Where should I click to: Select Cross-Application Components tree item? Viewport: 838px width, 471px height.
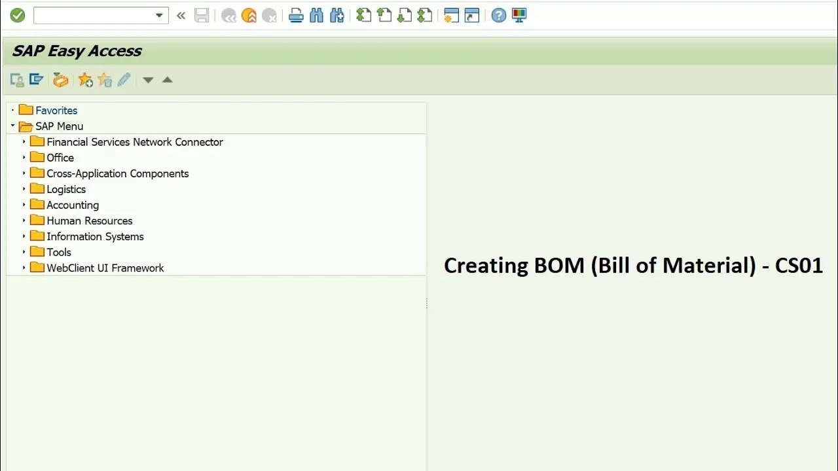tap(118, 173)
